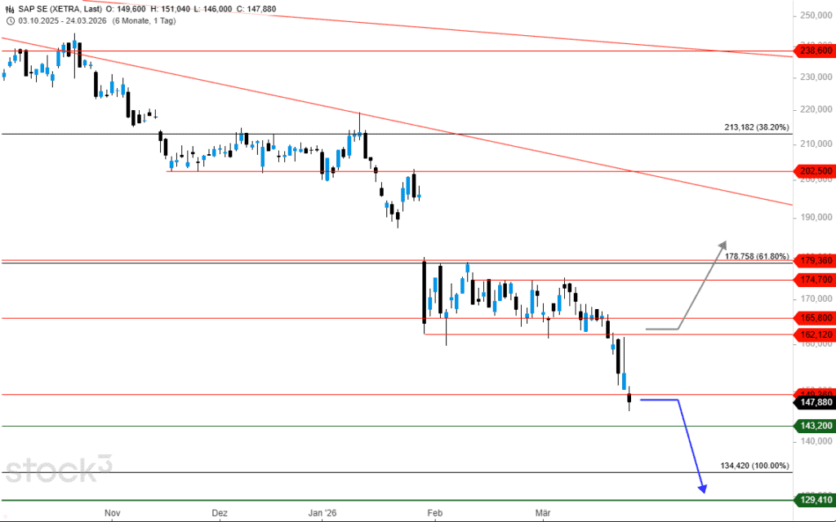
Task: Click the Nov label on time axis
Action: tap(113, 513)
